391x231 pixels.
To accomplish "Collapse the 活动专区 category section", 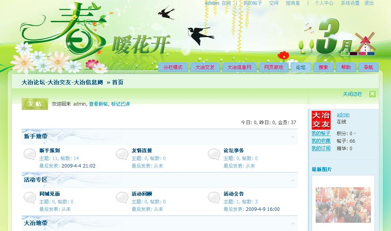I will pos(292,180).
